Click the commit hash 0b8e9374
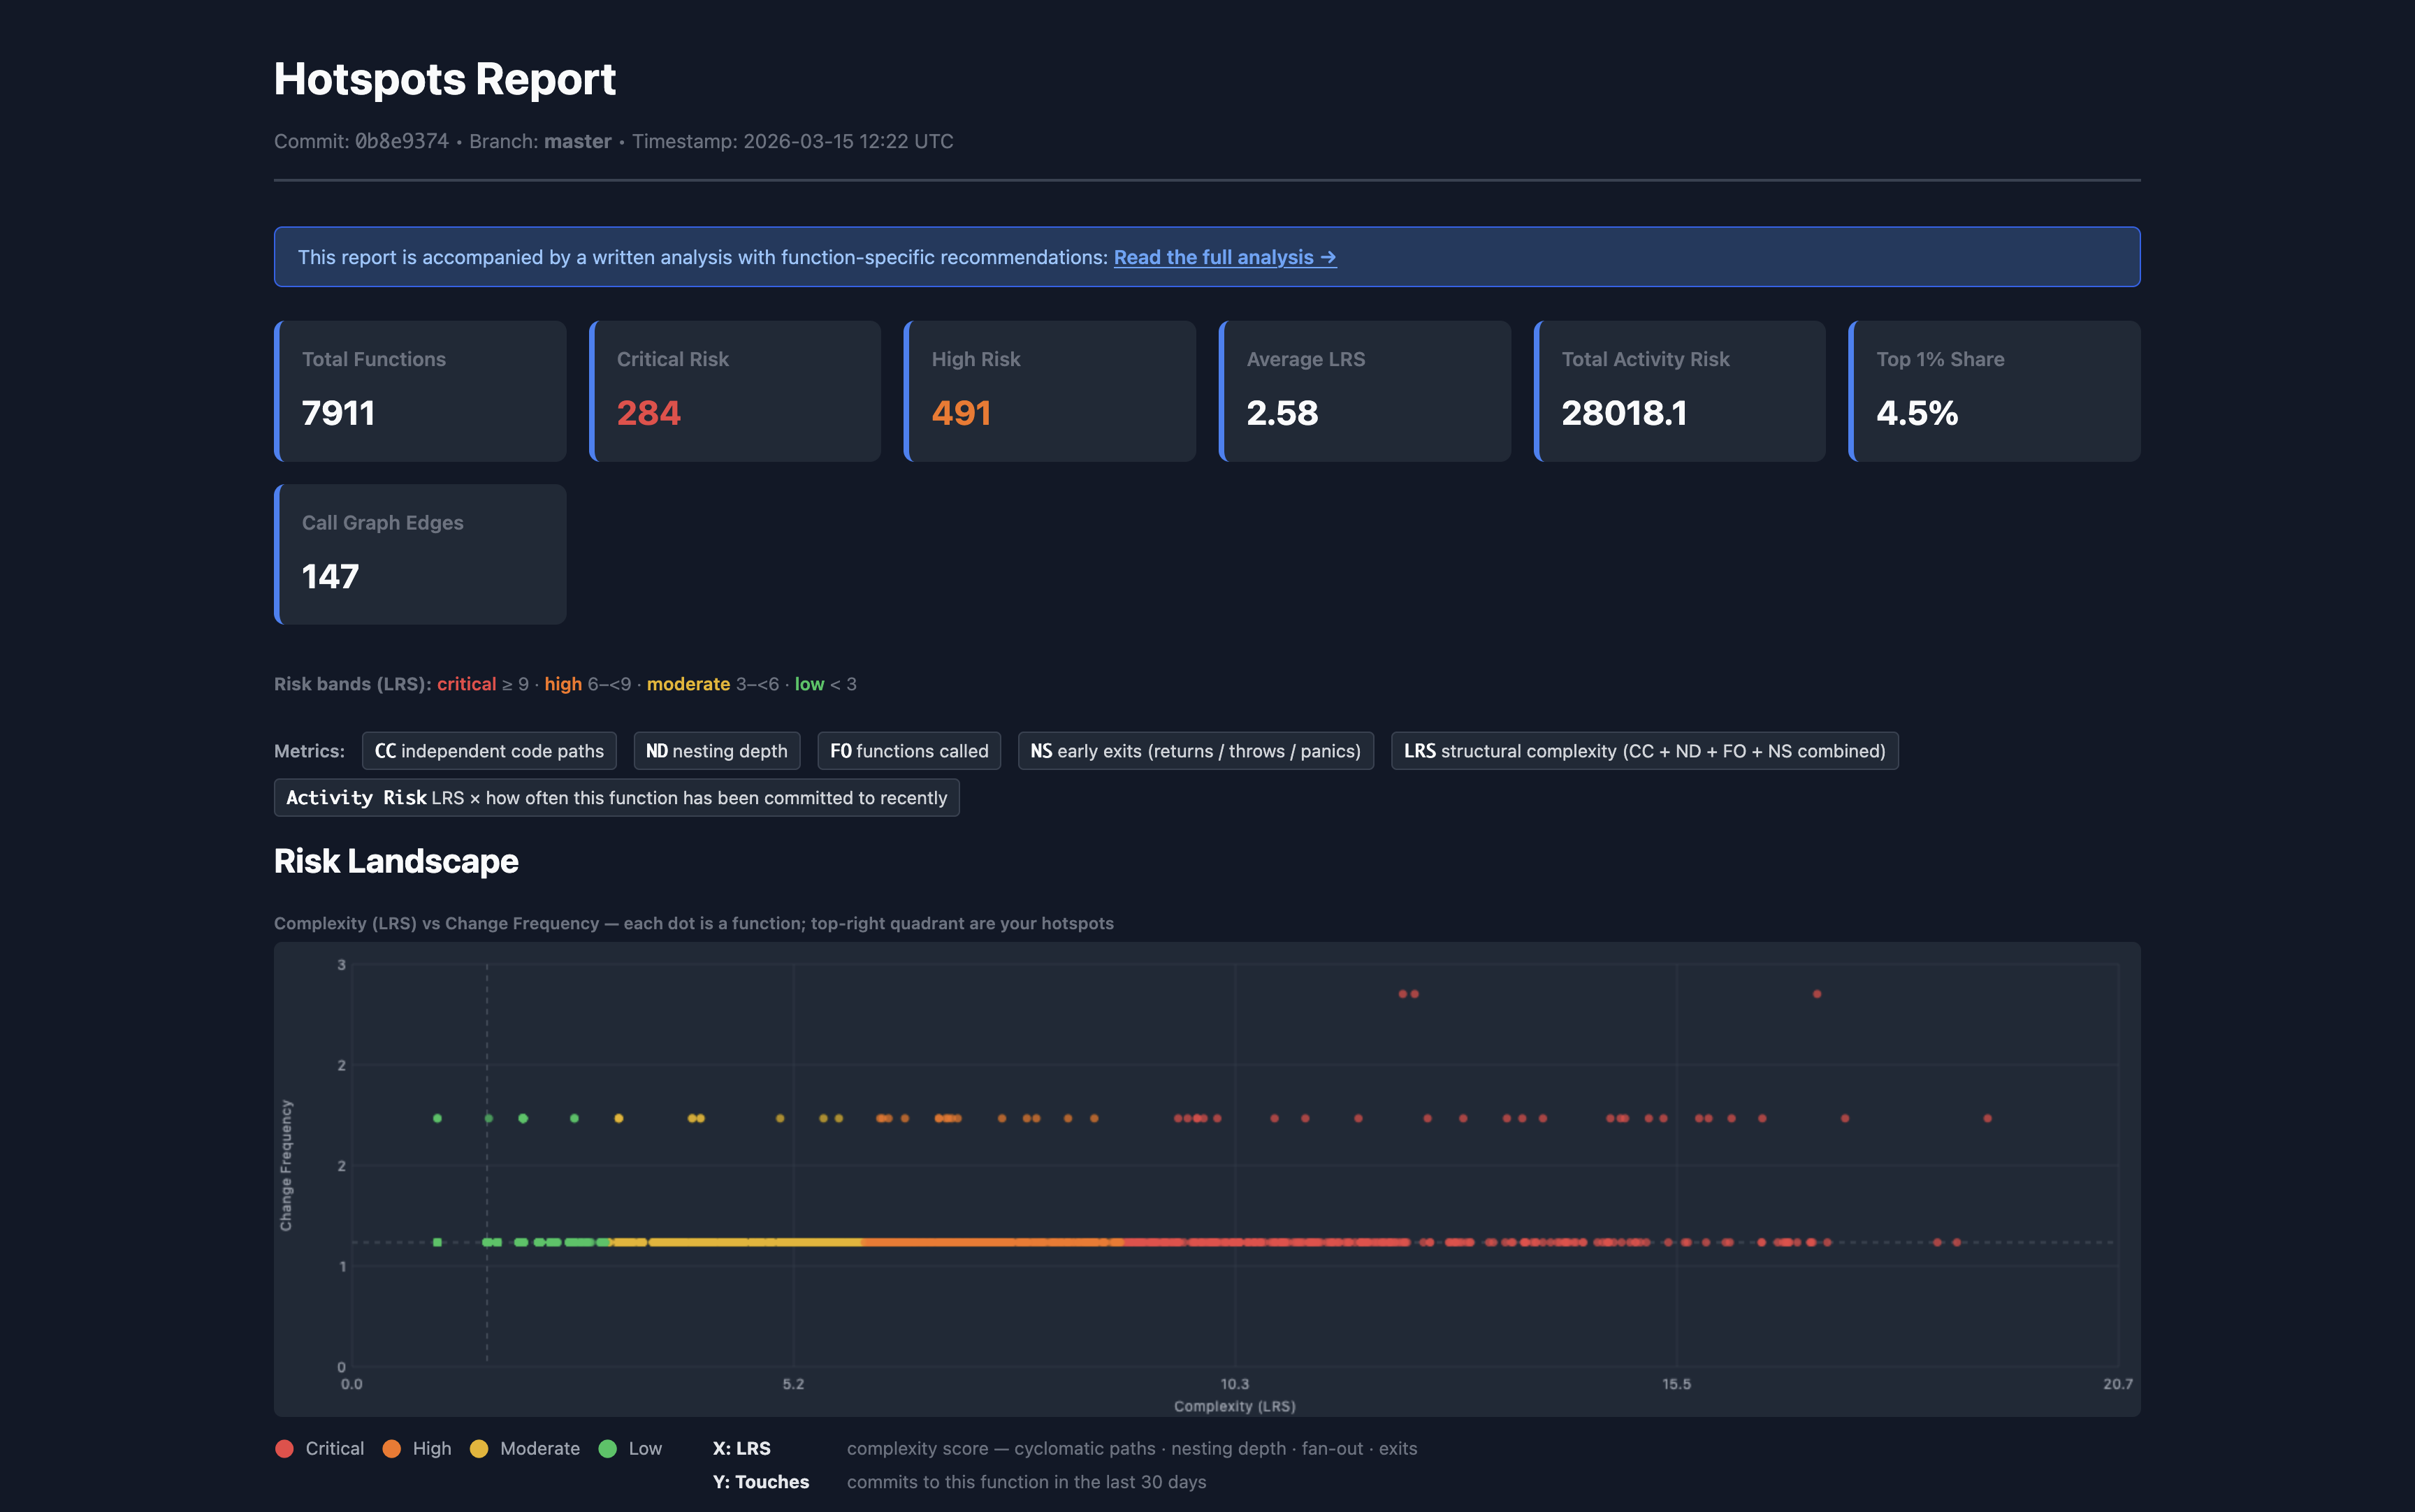 point(401,141)
